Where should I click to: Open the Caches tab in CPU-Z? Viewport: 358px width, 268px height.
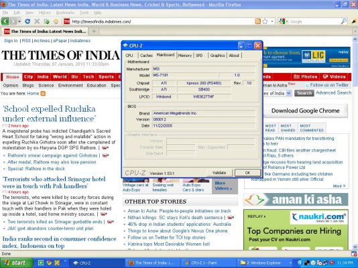tap(146, 56)
